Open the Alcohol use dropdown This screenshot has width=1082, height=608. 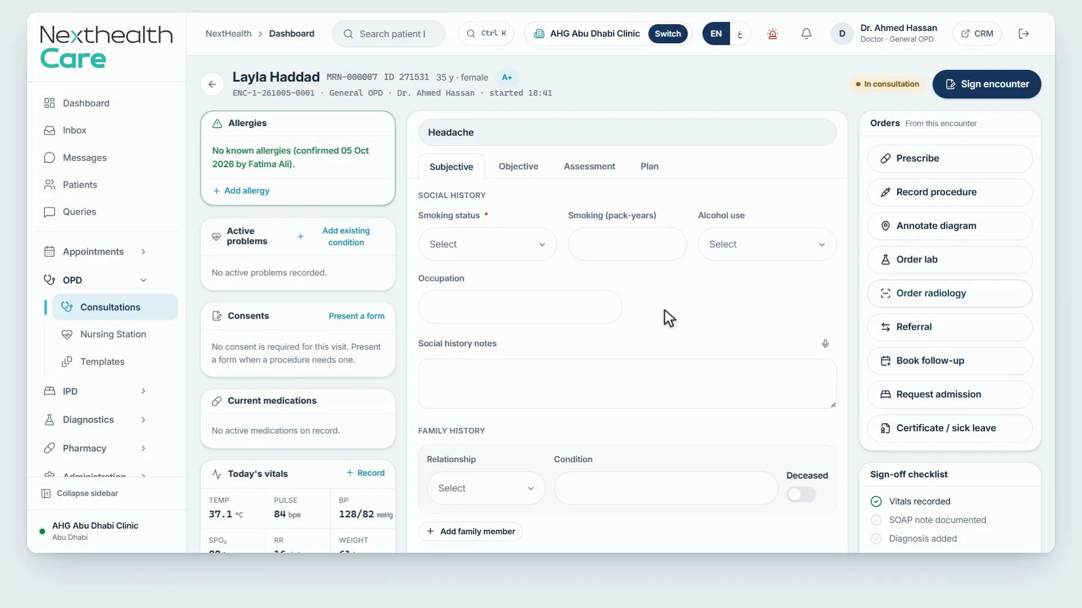[767, 244]
